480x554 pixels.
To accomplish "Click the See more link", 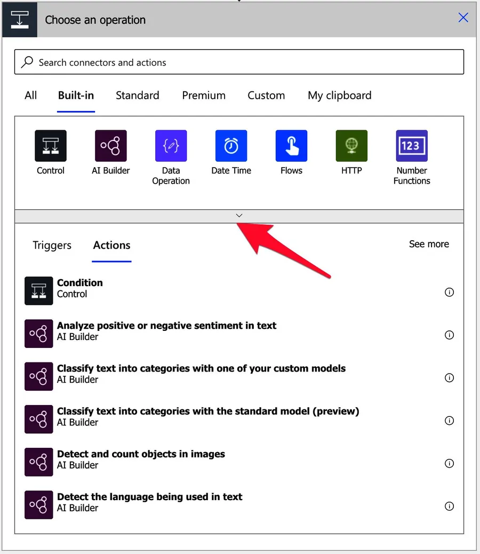I will [x=429, y=244].
